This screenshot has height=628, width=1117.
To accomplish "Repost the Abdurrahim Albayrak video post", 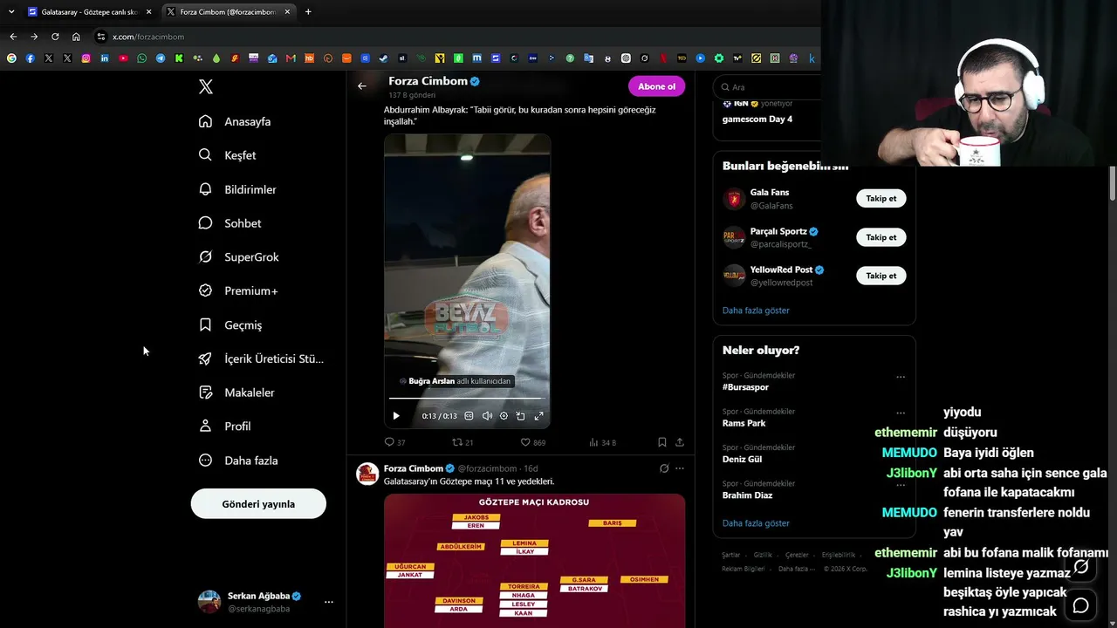I will [463, 442].
